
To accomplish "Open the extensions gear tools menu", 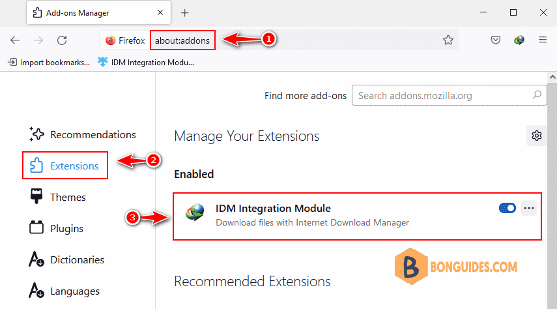I will tap(536, 136).
